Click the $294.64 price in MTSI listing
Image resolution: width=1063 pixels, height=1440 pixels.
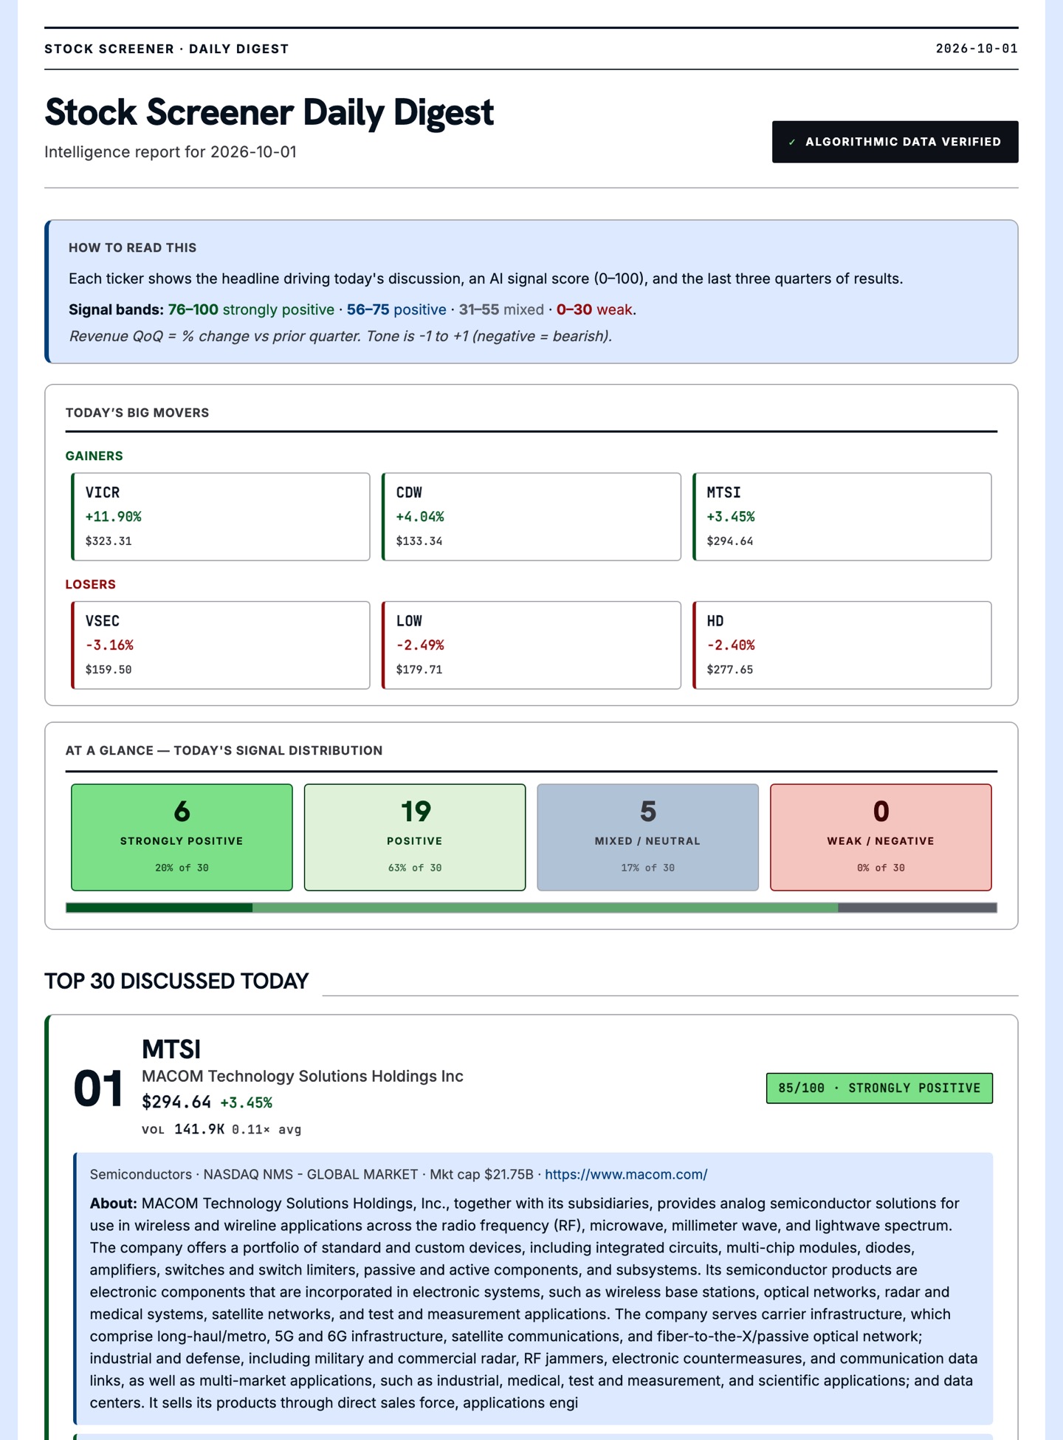tap(176, 1103)
